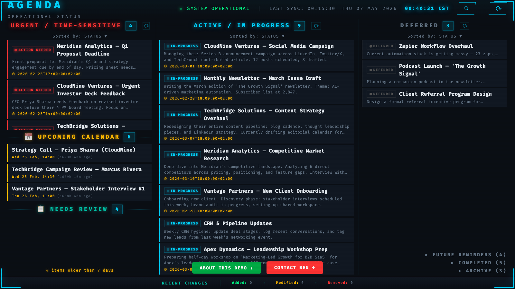This screenshot has width=515, height=289.
Task: Click the Urgent count badge 4
Action: (131, 26)
